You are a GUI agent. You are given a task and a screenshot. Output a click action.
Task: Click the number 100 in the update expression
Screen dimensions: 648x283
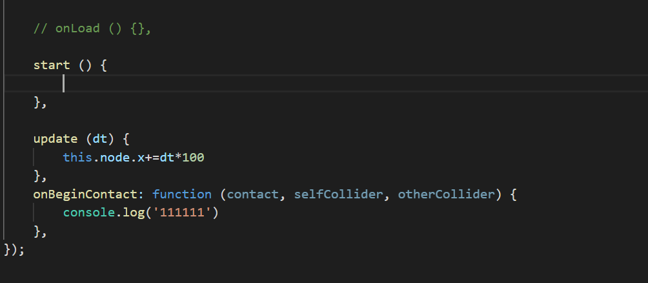coord(193,157)
